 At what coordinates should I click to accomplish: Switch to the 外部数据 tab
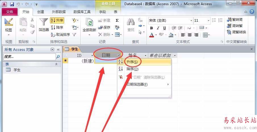[x=58, y=12]
